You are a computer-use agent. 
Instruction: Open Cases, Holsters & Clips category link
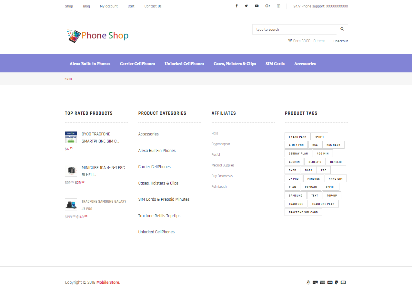point(158,183)
